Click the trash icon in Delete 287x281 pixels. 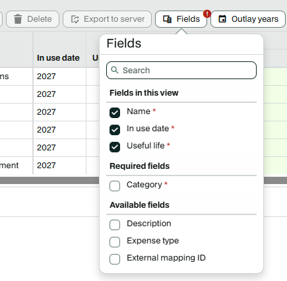point(18,19)
